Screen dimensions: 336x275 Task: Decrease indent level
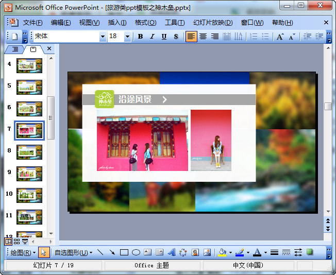point(308,37)
